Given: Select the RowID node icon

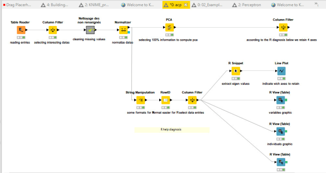Looking at the screenshot, I should point(165,100).
